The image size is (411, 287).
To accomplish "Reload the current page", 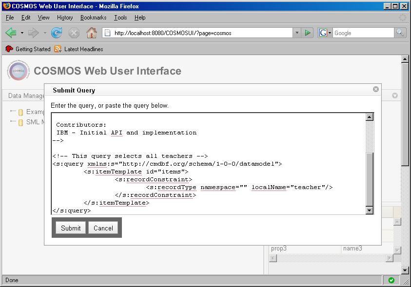I will pos(57,33).
